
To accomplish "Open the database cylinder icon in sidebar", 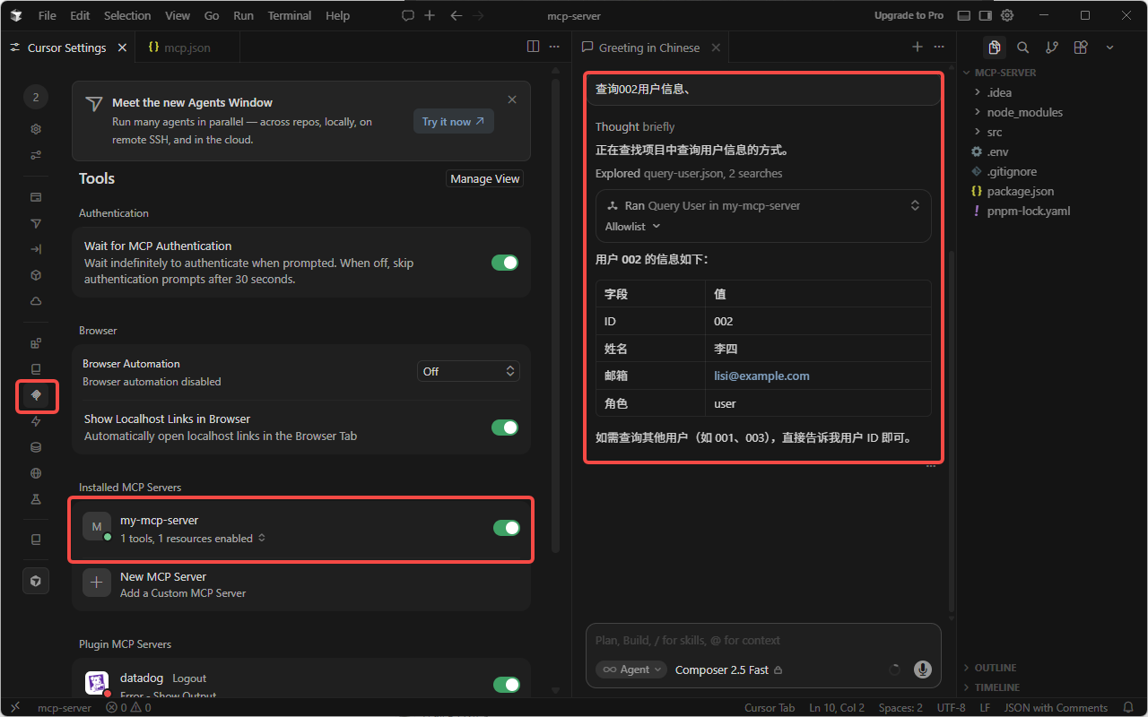I will pos(36,447).
